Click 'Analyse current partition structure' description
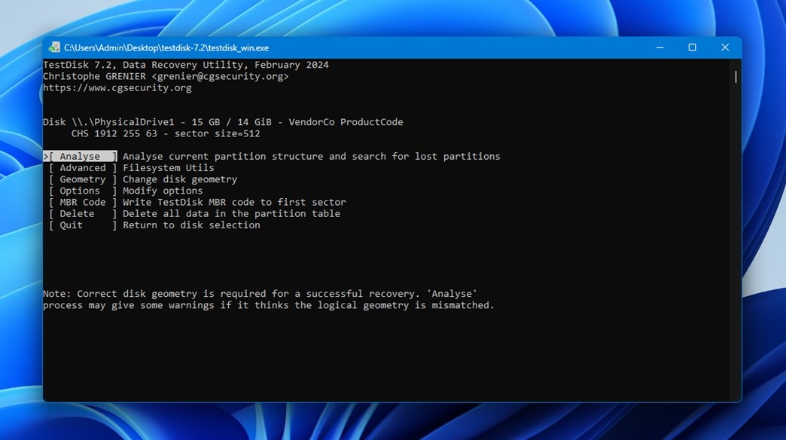786x440 pixels. (311, 157)
